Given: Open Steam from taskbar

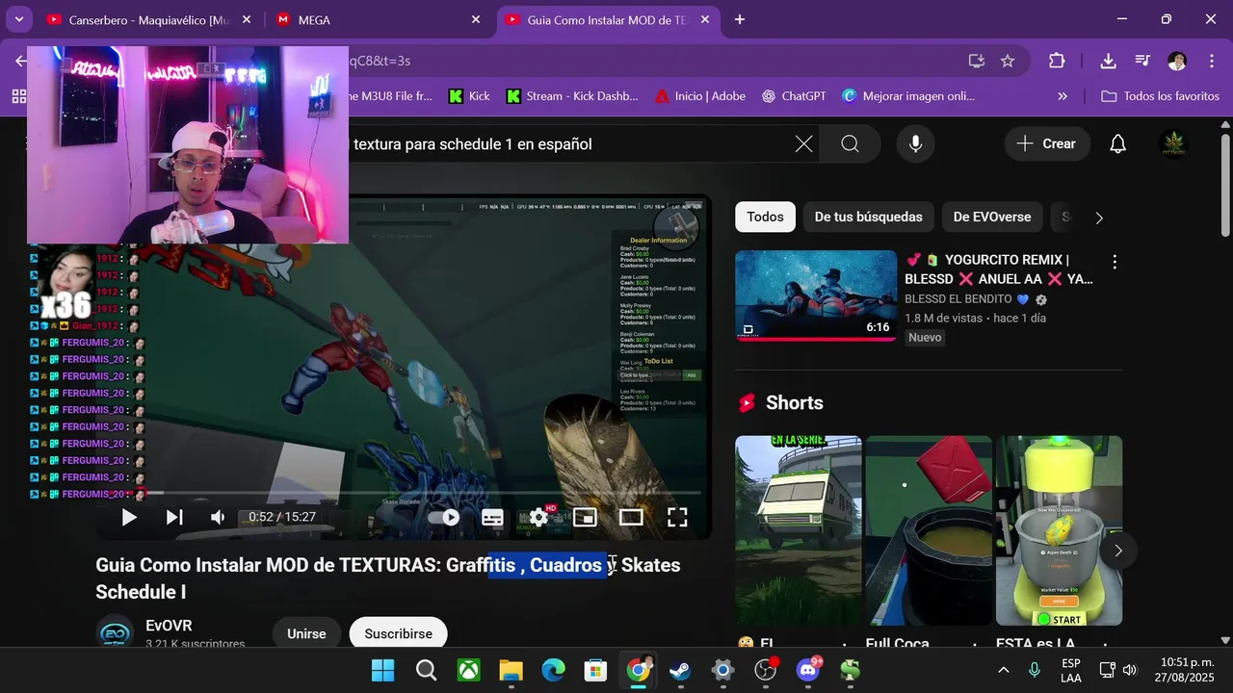Looking at the screenshot, I should 680,670.
